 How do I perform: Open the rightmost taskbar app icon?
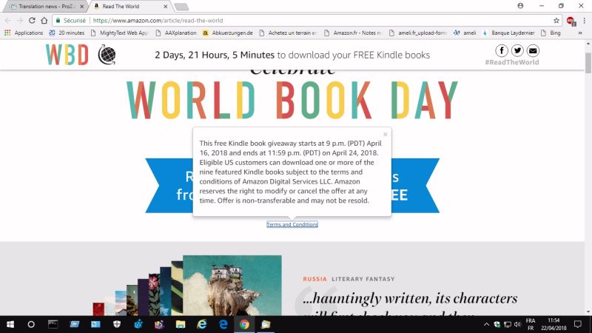[266, 324]
